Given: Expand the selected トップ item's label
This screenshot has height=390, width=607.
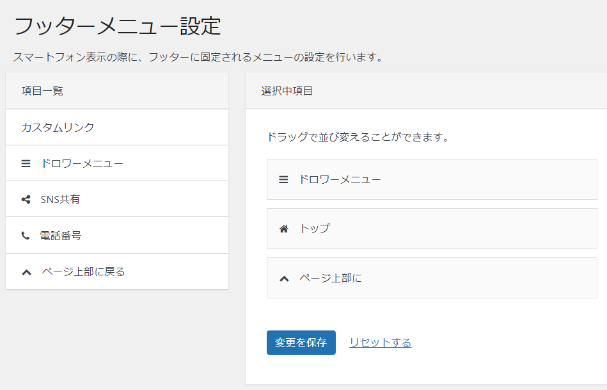Looking at the screenshot, I should point(315,229).
